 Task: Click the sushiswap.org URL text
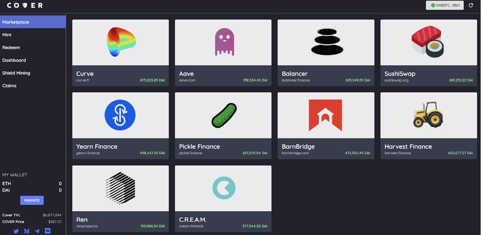coord(397,80)
